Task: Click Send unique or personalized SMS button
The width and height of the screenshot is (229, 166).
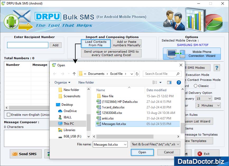Action: click(x=111, y=53)
